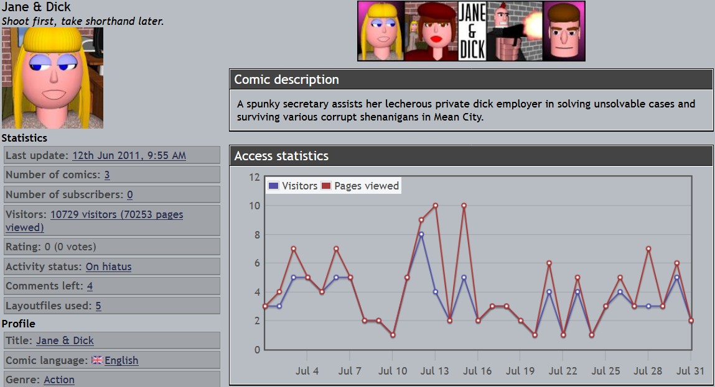The height and width of the screenshot is (387, 715).
Task: Open the 10729 visitors statistics link
Action: [x=116, y=215]
